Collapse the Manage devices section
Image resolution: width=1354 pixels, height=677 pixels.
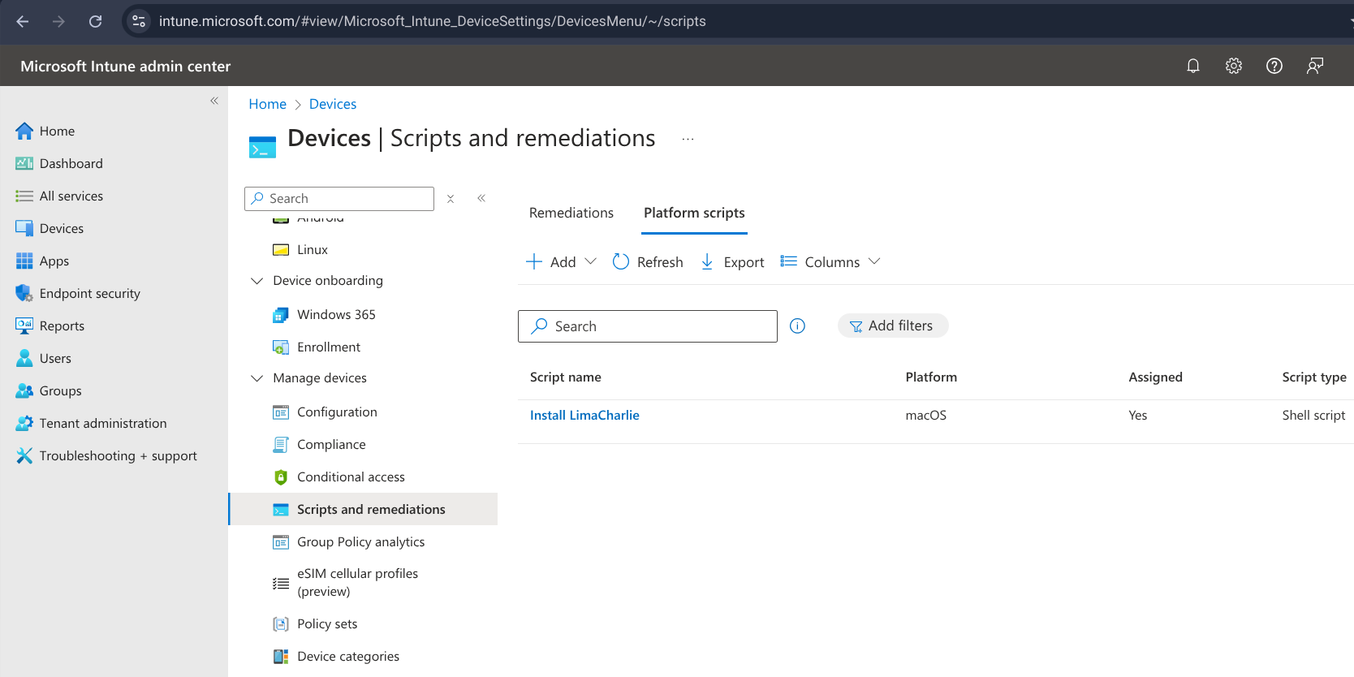pyautogui.click(x=257, y=378)
